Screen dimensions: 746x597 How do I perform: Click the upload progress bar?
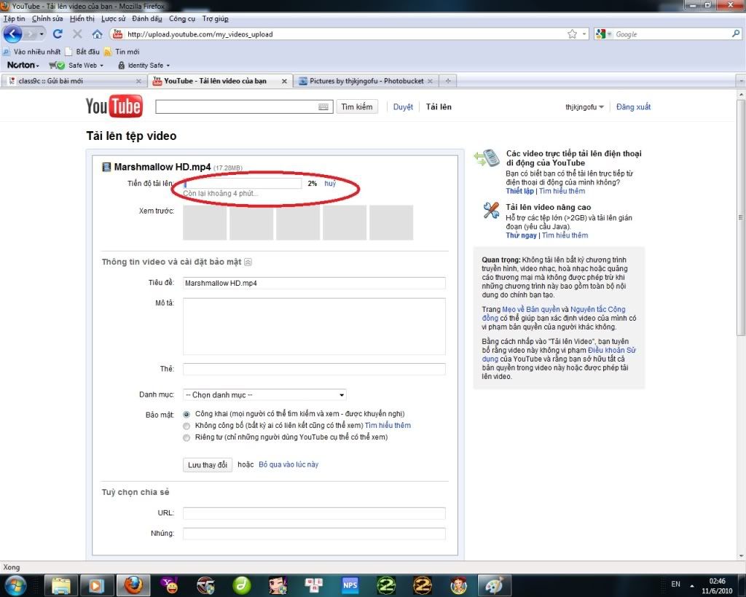coord(242,183)
